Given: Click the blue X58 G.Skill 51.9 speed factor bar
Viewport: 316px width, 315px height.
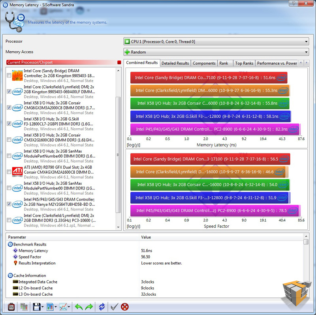Looking at the screenshot, I should click(210, 198).
